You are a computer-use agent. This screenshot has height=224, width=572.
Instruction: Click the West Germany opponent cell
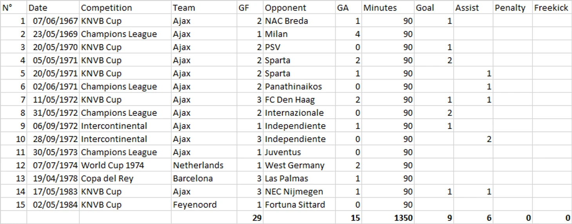299,165
